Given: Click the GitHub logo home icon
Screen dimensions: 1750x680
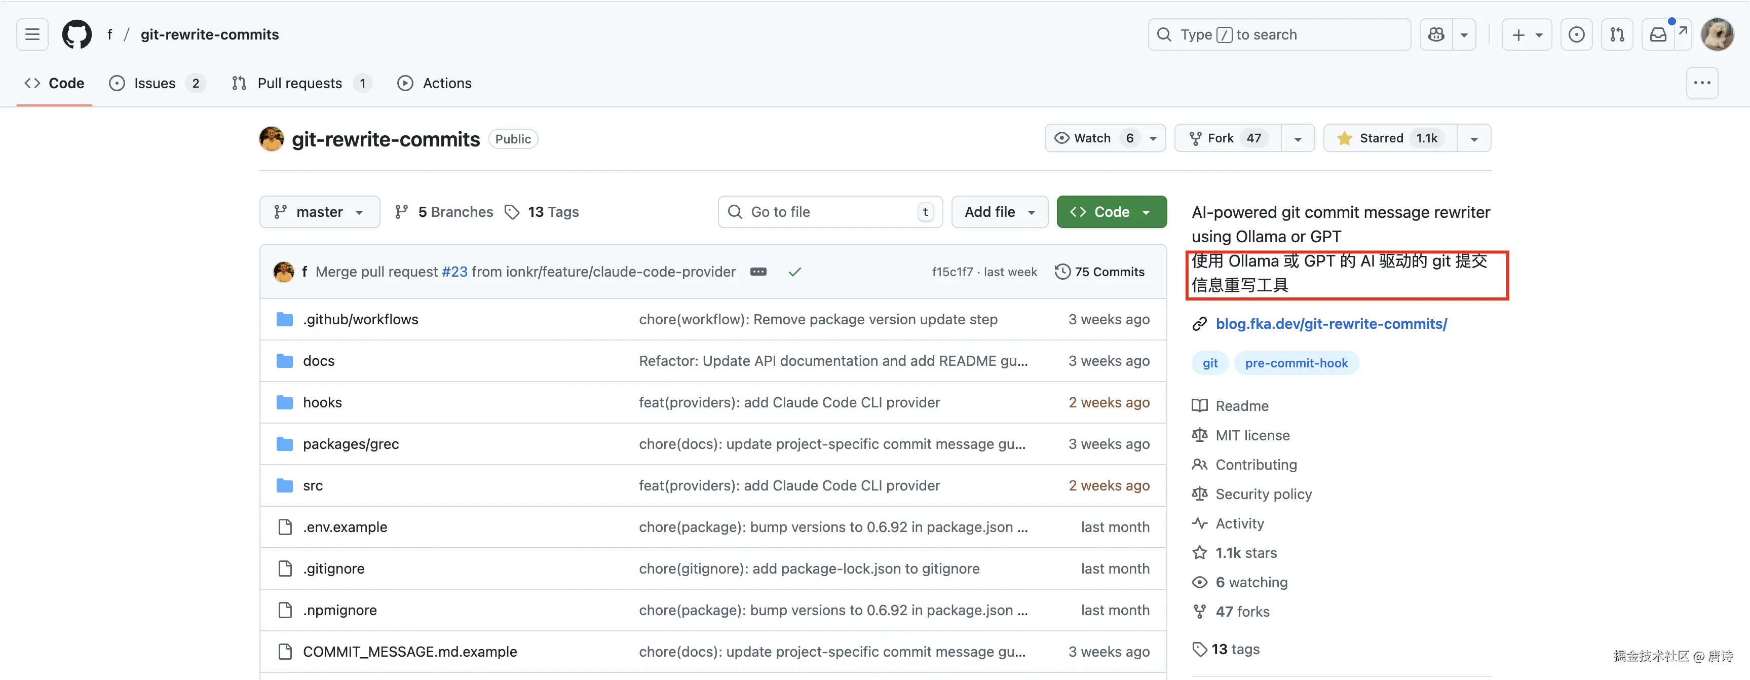Looking at the screenshot, I should click(x=77, y=34).
